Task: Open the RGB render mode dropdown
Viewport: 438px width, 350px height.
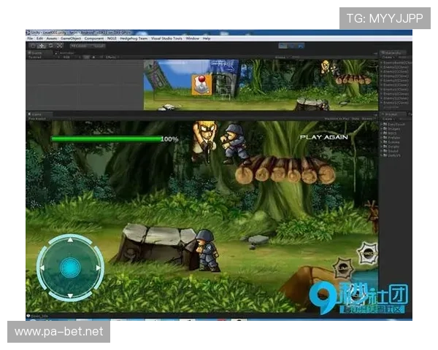Action: [70, 57]
